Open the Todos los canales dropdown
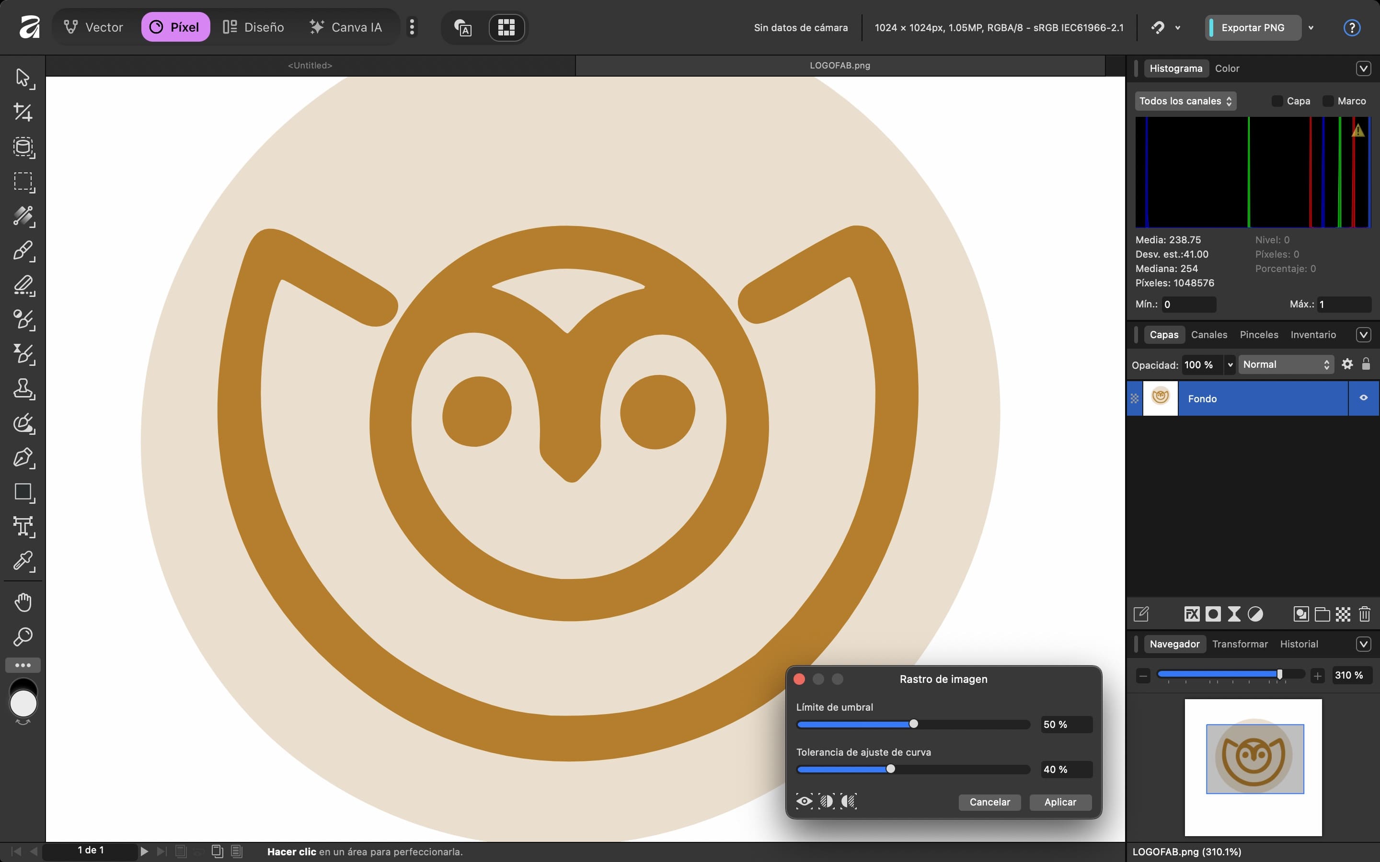 click(1185, 101)
